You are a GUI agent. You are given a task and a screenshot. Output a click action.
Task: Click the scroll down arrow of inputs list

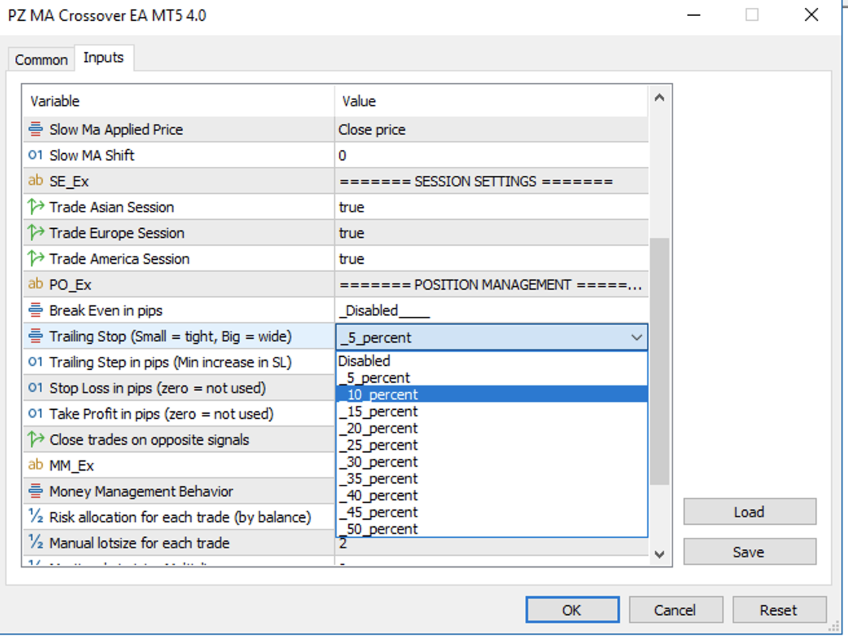tap(660, 554)
